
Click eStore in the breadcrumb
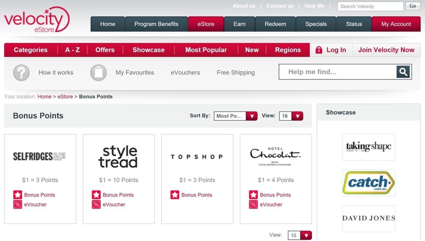pyautogui.click(x=65, y=97)
